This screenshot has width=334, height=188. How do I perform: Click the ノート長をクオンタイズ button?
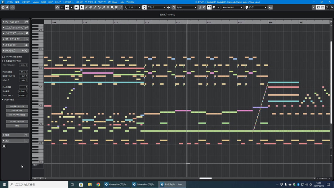pyautogui.click(x=17, y=106)
